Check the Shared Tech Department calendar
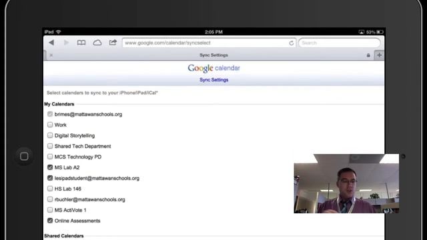Viewport: 427px width, 240px height. click(x=50, y=146)
